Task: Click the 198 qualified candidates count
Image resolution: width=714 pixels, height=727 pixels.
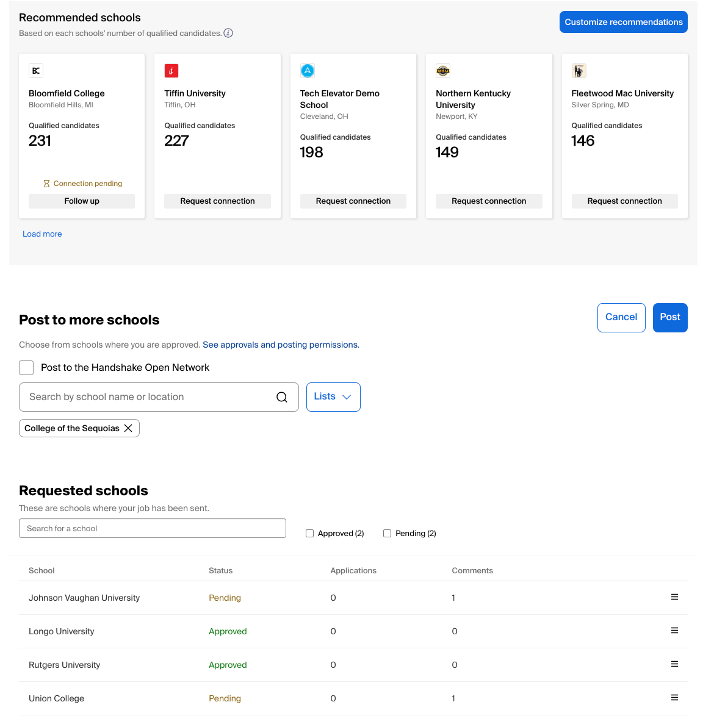Action: point(311,152)
